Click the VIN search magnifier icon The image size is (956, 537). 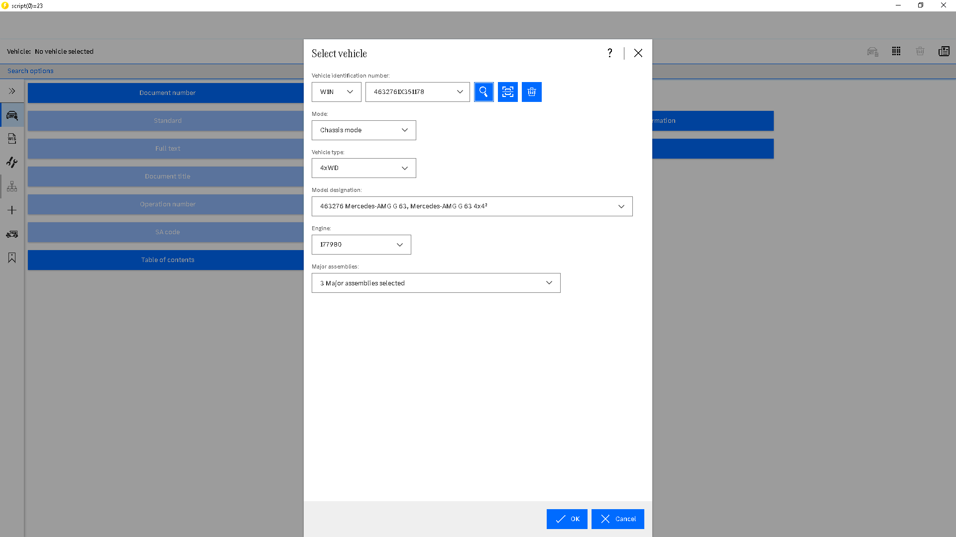[x=483, y=92]
